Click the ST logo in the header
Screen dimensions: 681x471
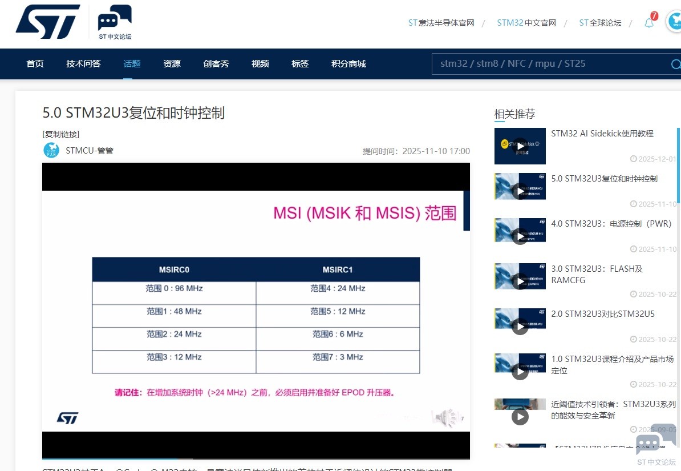coord(48,22)
